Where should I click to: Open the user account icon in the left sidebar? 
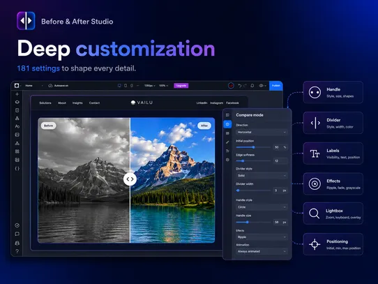pos(17,243)
